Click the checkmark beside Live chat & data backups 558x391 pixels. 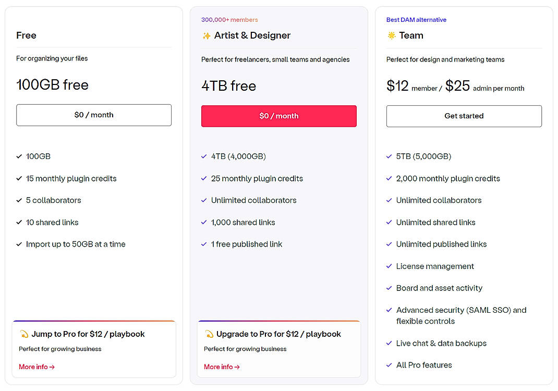click(389, 343)
